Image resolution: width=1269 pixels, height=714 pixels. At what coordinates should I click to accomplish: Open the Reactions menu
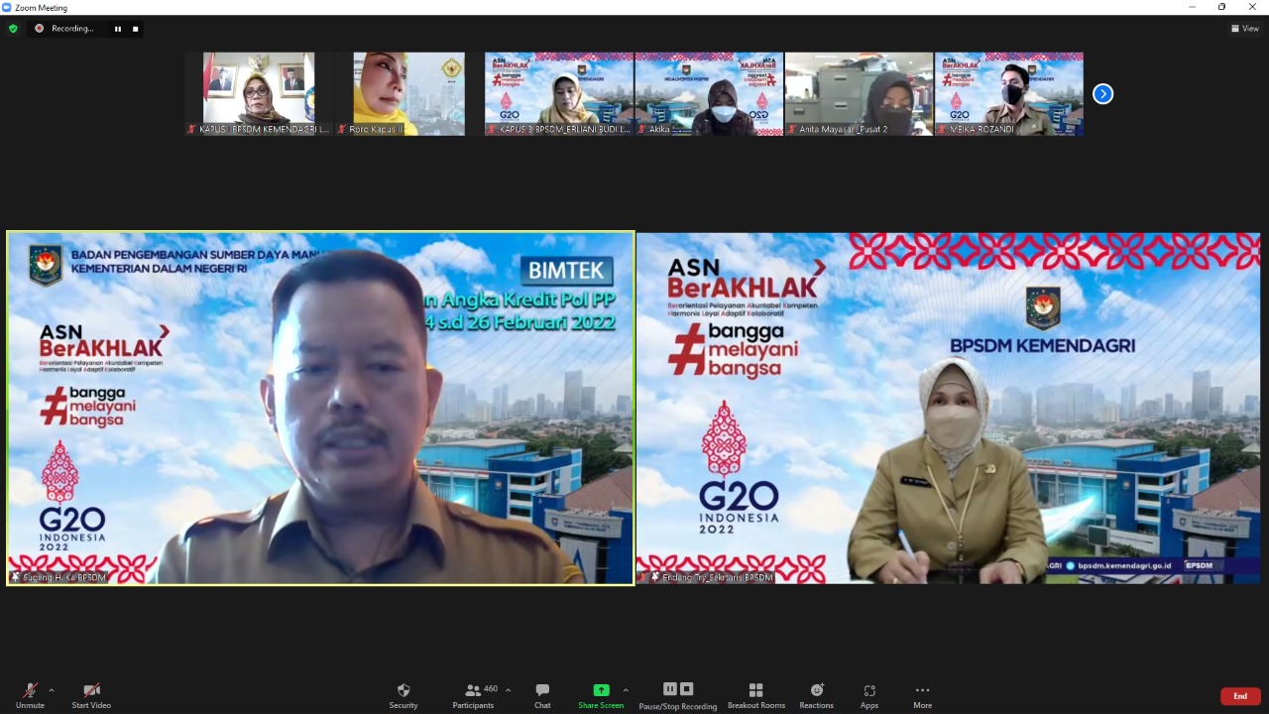817,695
